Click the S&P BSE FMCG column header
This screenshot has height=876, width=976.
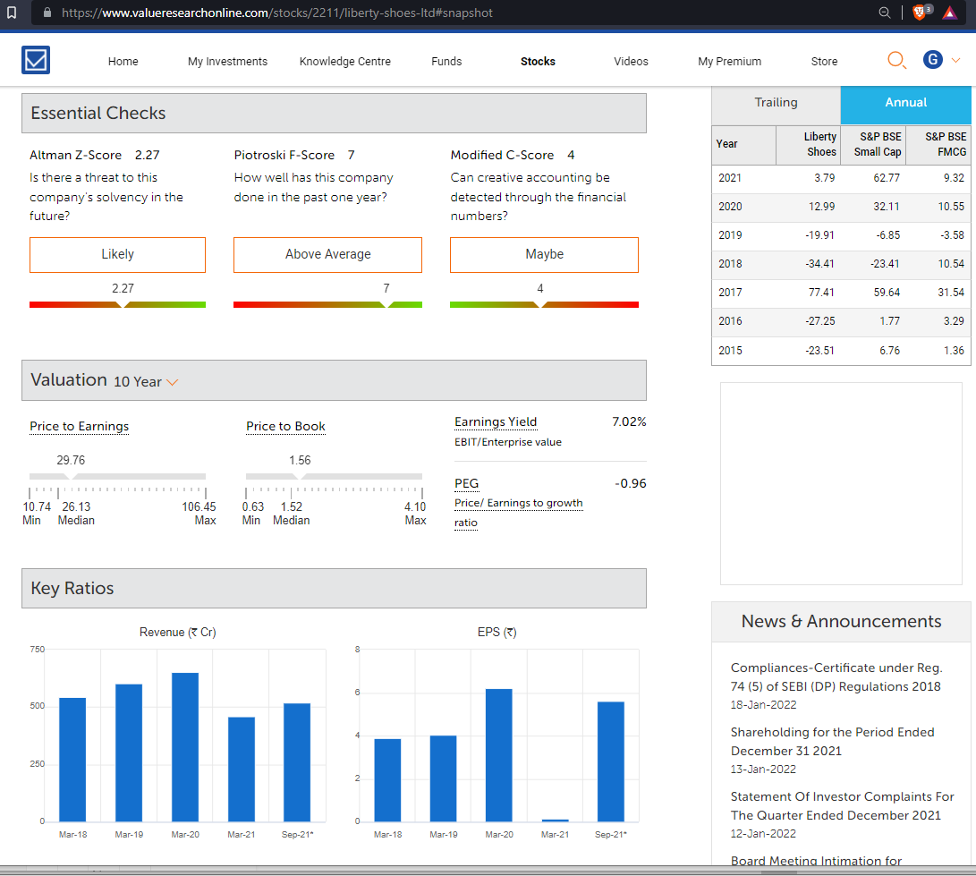click(938, 144)
